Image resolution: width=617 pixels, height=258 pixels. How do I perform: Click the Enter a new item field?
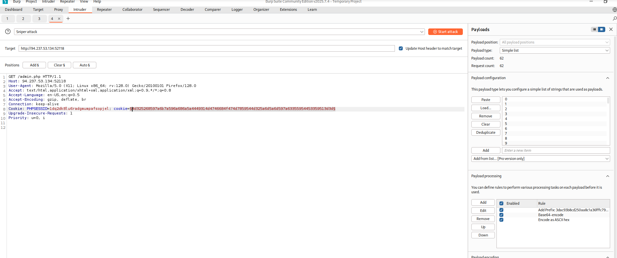click(x=556, y=150)
